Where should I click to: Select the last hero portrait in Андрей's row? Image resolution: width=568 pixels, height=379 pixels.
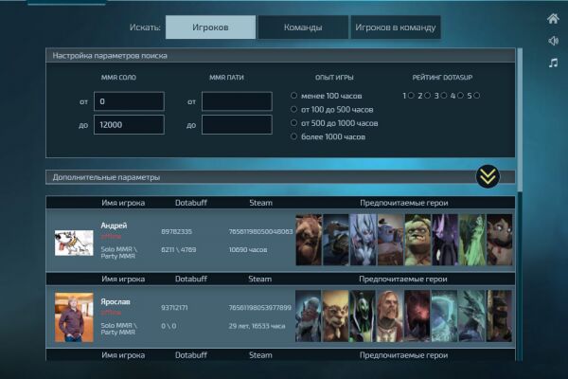tap(500, 240)
